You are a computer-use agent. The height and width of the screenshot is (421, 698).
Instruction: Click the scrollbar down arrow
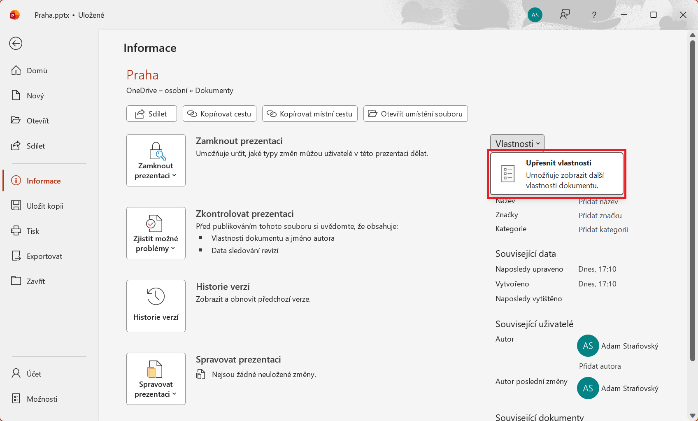tap(693, 416)
